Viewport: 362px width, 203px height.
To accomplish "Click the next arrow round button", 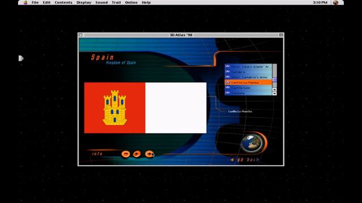I will coord(149,153).
